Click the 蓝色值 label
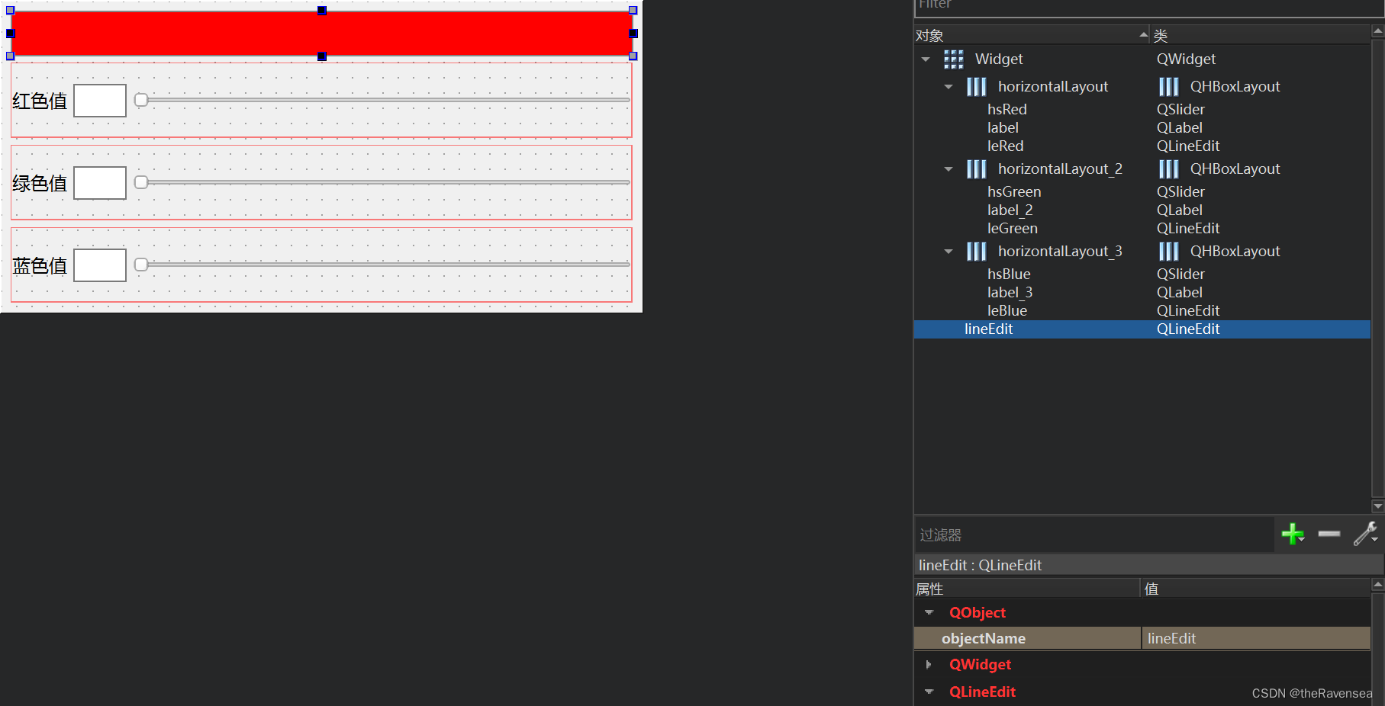The image size is (1385, 706). tap(40, 265)
